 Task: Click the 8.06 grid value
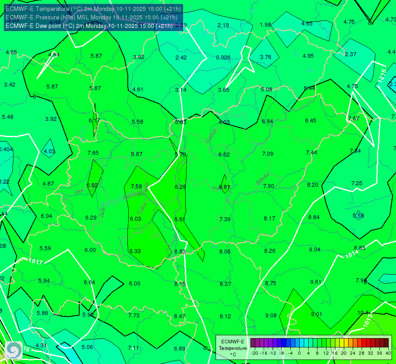click(x=225, y=251)
